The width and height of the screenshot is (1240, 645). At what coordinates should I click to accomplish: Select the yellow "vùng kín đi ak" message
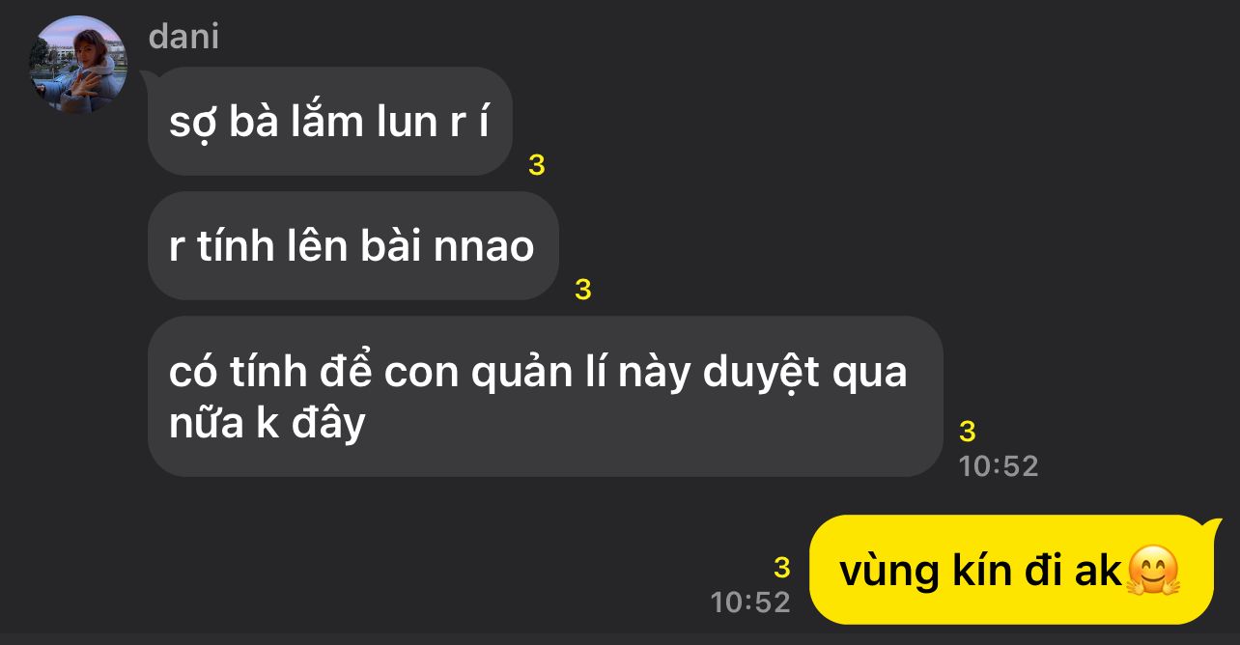coord(1011,570)
